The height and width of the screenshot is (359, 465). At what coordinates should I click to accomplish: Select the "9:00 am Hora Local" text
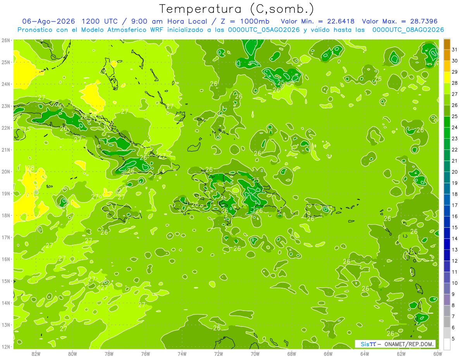[x=170, y=21]
